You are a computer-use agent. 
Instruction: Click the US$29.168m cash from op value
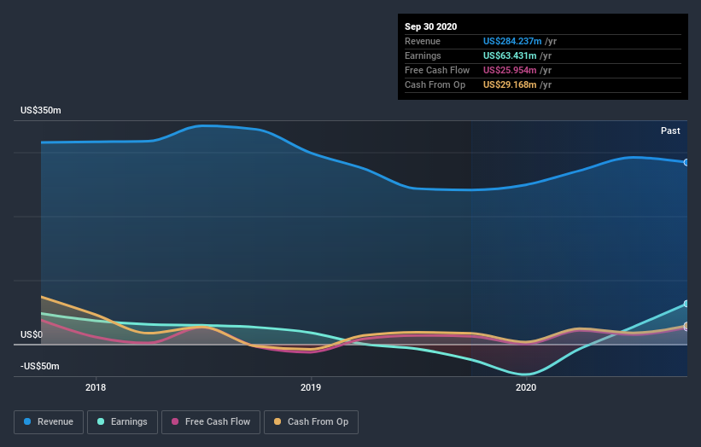[x=510, y=84]
